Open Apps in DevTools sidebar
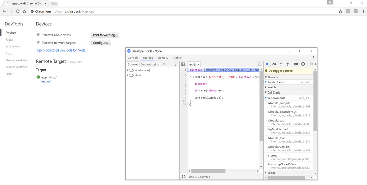Image resolution: width=367 pixels, height=185 pixels. (9, 53)
